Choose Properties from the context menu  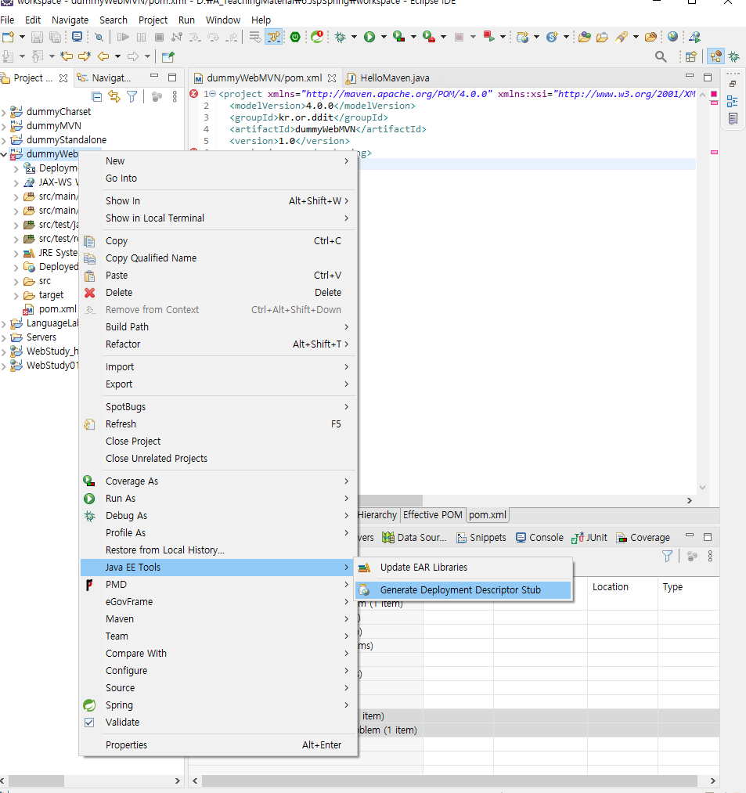point(218,745)
